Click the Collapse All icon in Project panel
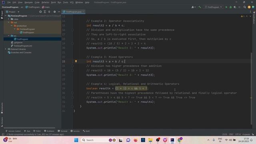 coord(49,12)
